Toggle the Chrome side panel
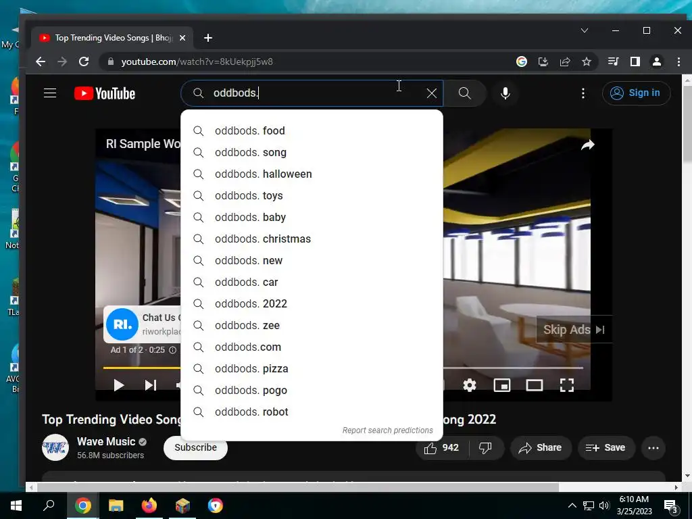Image resolution: width=692 pixels, height=519 pixels. coord(635,61)
